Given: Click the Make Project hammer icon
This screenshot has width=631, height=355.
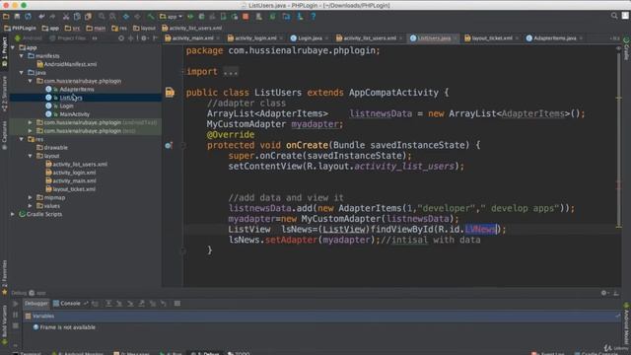Looking at the screenshot, I should [x=151, y=17].
